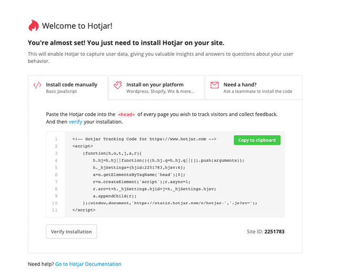Click the getElementsByTagName('head') code line
This screenshot has width=337, height=277.
coord(139,175)
